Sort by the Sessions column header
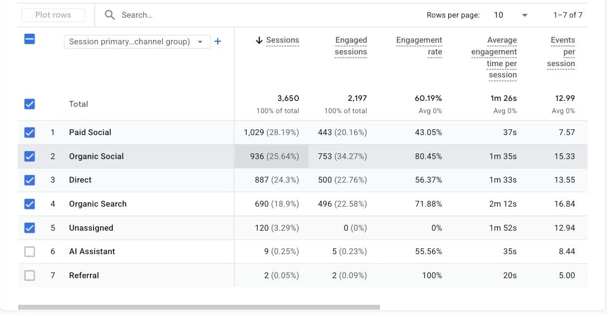The image size is (607, 315). [x=282, y=40]
